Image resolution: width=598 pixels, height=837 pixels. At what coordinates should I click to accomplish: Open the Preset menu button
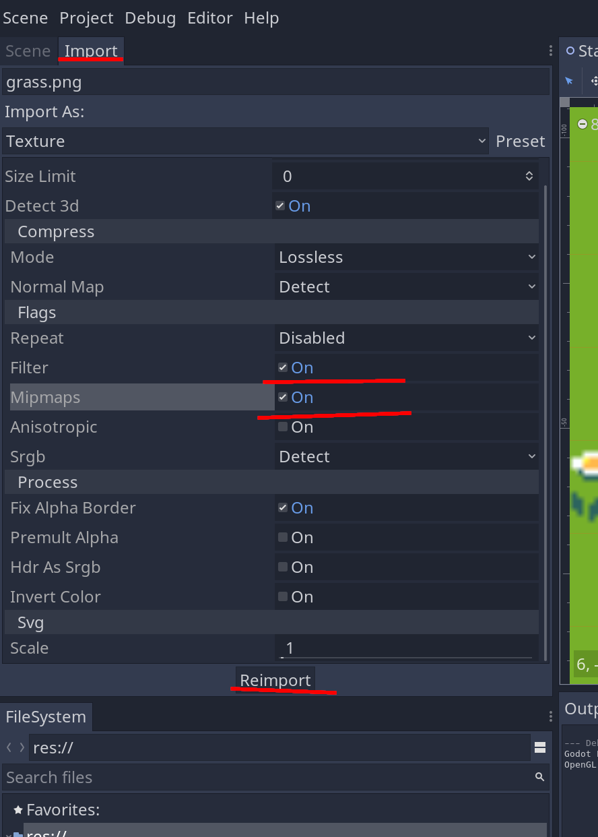tap(521, 141)
